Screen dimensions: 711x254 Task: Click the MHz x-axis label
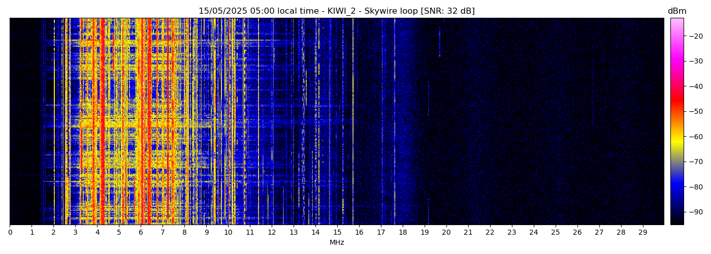337,243
